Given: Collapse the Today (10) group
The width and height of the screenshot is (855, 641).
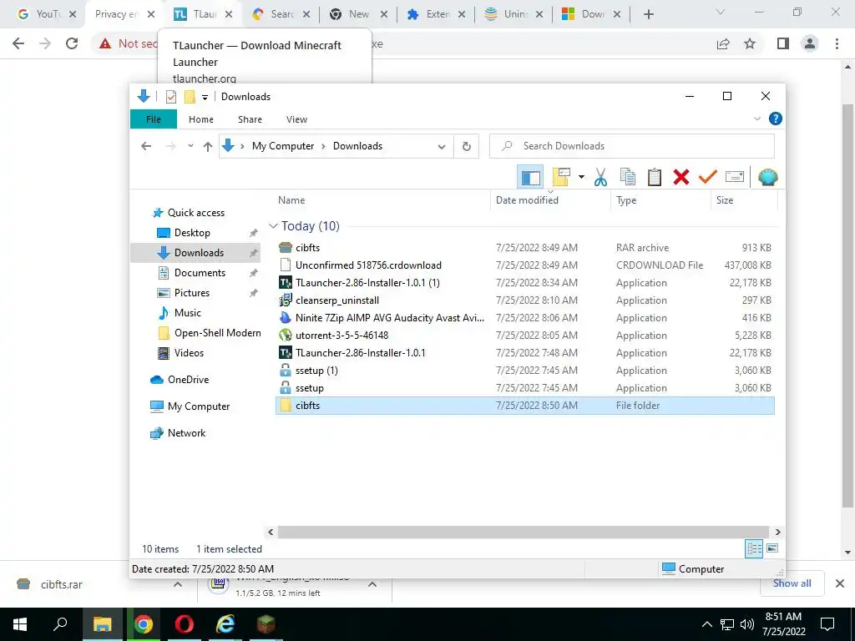Looking at the screenshot, I should tap(273, 225).
